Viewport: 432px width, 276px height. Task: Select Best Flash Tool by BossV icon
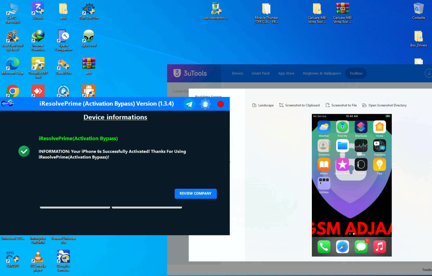point(13,41)
